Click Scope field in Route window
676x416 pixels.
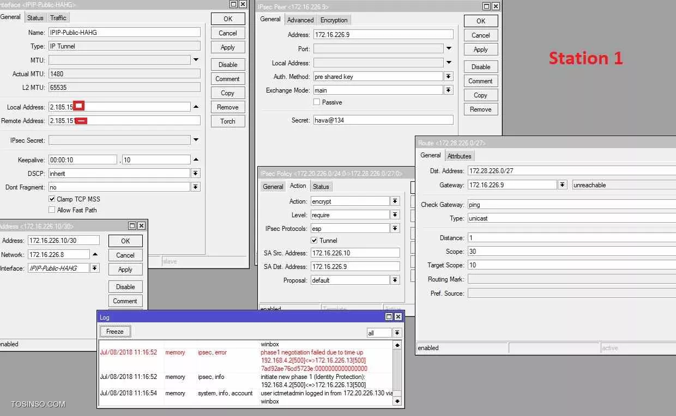(x=572, y=252)
